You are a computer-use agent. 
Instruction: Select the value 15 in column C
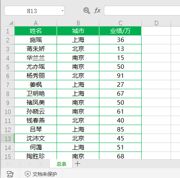[121, 58]
